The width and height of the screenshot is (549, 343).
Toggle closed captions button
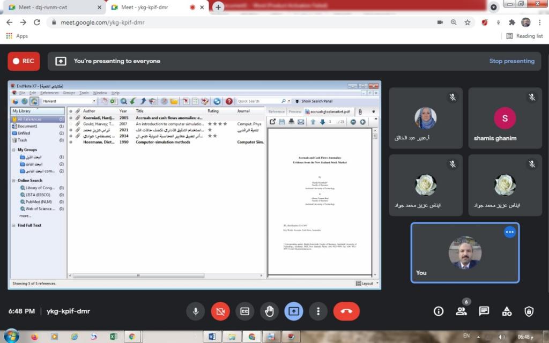[x=244, y=311]
